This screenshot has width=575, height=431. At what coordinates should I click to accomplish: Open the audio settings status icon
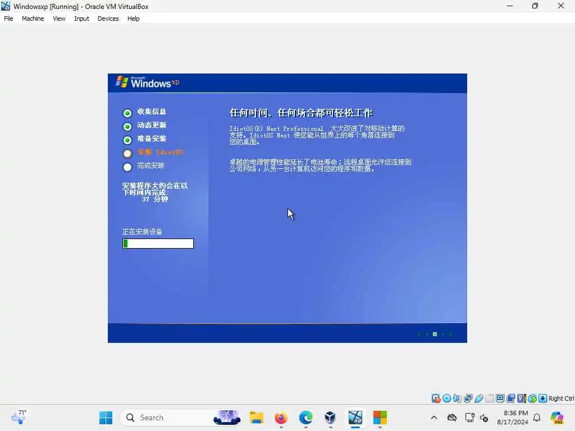pyautogui.click(x=457, y=398)
